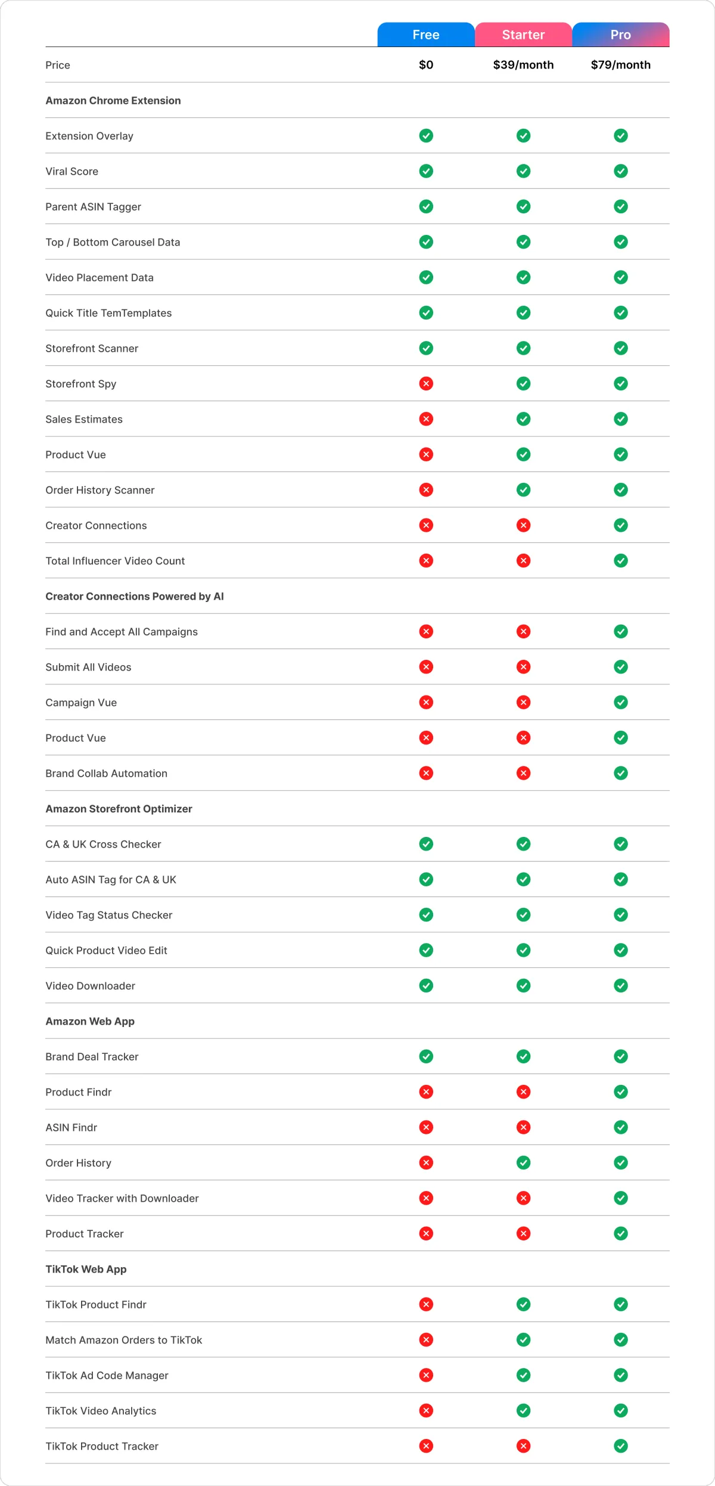Screen dimensions: 715x1486
Task: Click the Amazon Chrome Extension section heading
Action: point(113,100)
